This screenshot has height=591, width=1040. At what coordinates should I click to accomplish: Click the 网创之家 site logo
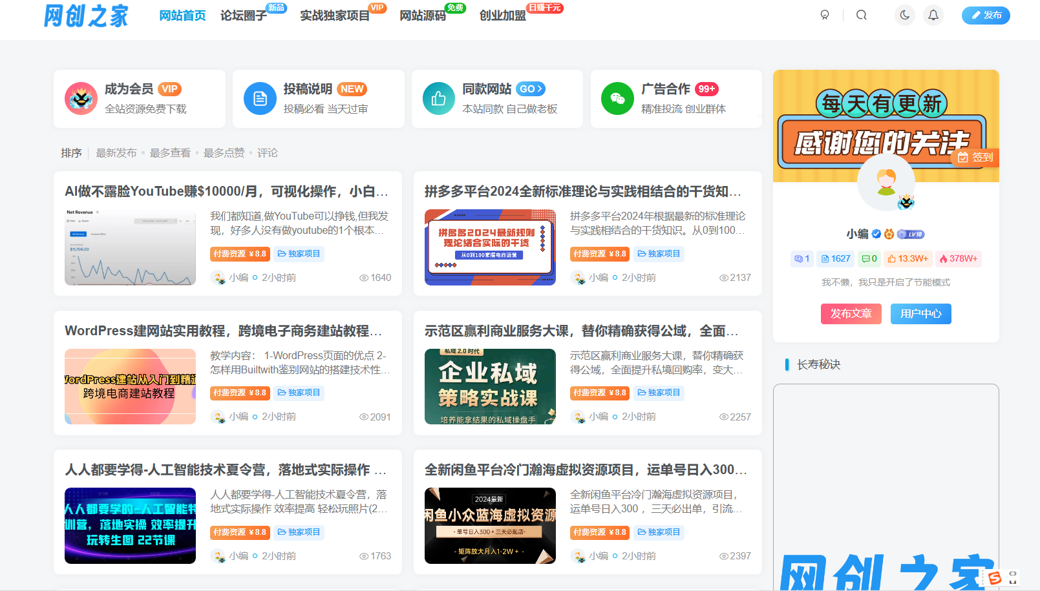pyautogui.click(x=86, y=16)
